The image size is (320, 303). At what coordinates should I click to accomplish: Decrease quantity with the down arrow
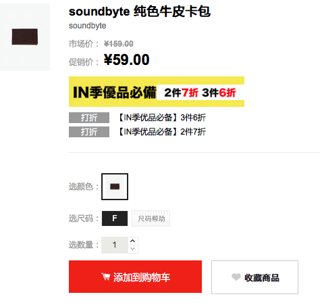click(133, 249)
